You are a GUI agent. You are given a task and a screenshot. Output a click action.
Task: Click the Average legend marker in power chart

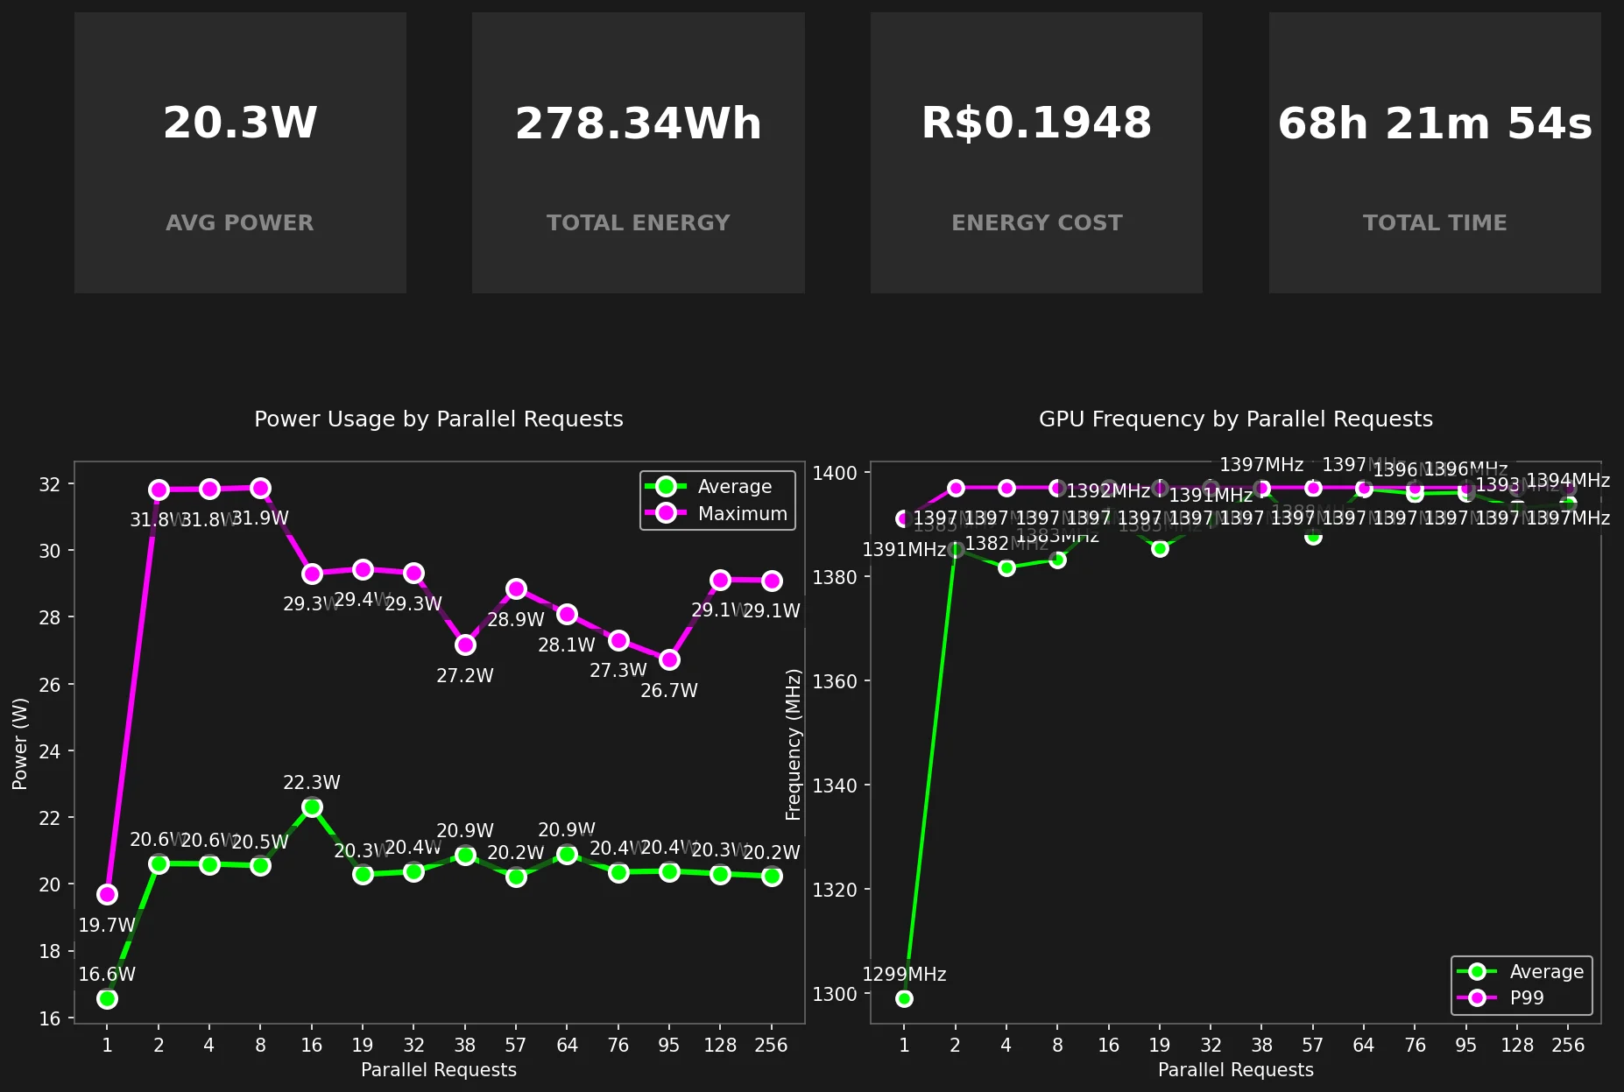(x=666, y=487)
